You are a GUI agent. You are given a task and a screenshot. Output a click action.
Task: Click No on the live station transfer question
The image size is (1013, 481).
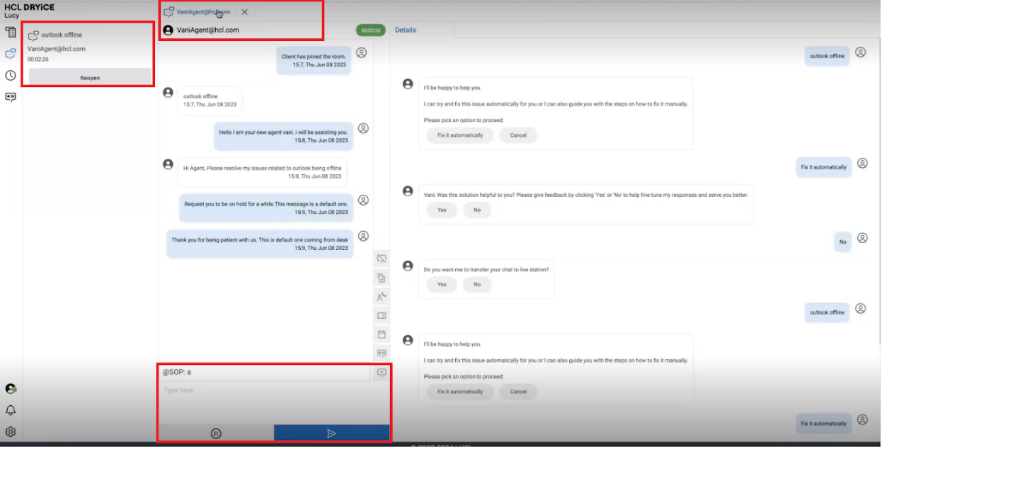[x=476, y=284]
